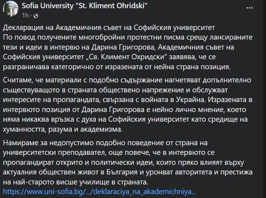The height and width of the screenshot is (198, 266).
Task: Click the line starting "Намираме за недопустимо"
Action: pyautogui.click(x=105, y=143)
